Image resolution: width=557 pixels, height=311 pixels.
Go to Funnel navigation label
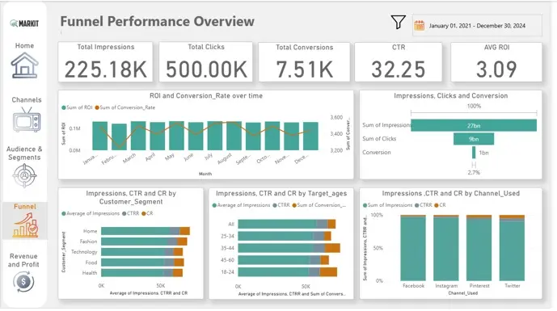(x=25, y=206)
